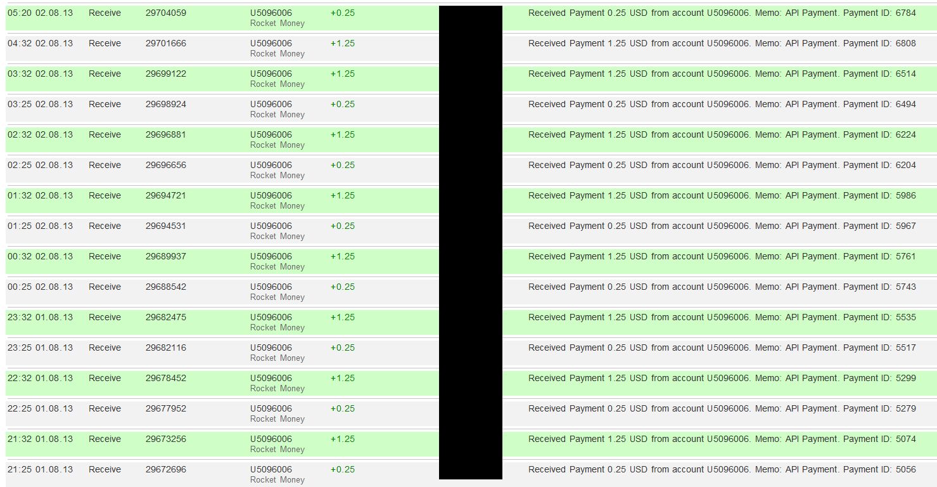Image resolution: width=937 pixels, height=487 pixels.
Task: Click the memo with Payment ID: 5517
Action: [722, 347]
